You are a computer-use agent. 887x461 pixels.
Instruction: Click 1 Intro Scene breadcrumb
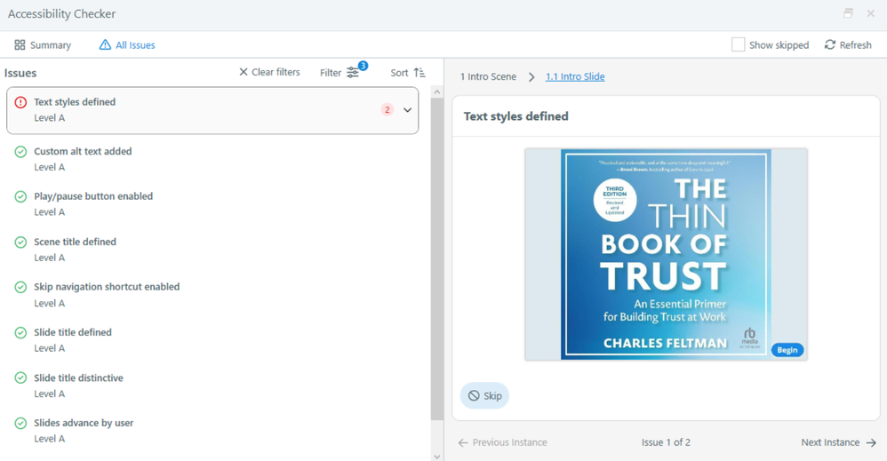point(488,76)
